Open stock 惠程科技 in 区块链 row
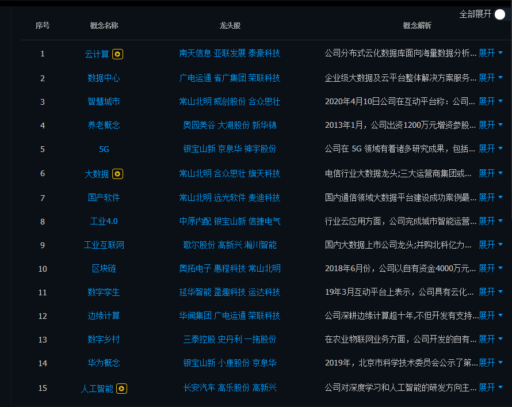Image resolution: width=512 pixels, height=407 pixels. click(x=230, y=268)
